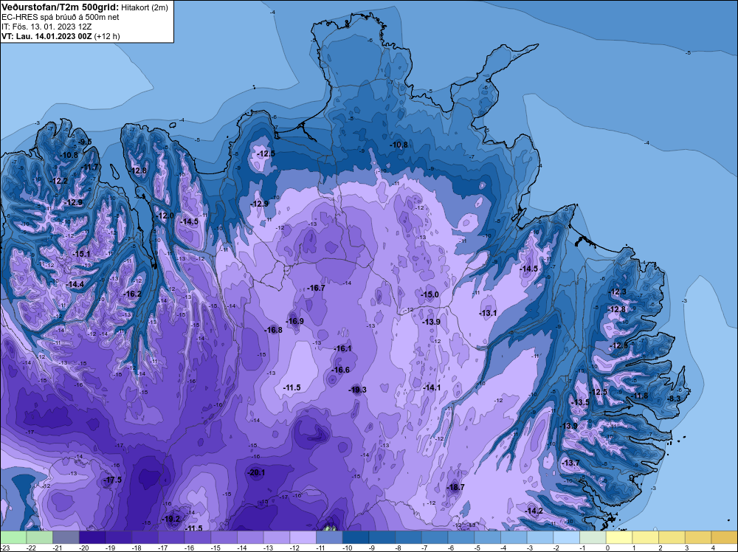The width and height of the screenshot is (738, 552).
Task: Click the -11.8 temperature value
Action: [x=639, y=396]
